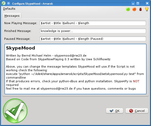Click the 'Paused Message:' label
This screenshot has width=151, height=126.
[x=17, y=39]
